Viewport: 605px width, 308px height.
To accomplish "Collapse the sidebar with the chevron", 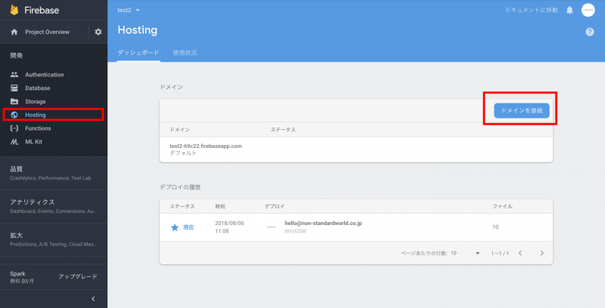I will point(93,299).
